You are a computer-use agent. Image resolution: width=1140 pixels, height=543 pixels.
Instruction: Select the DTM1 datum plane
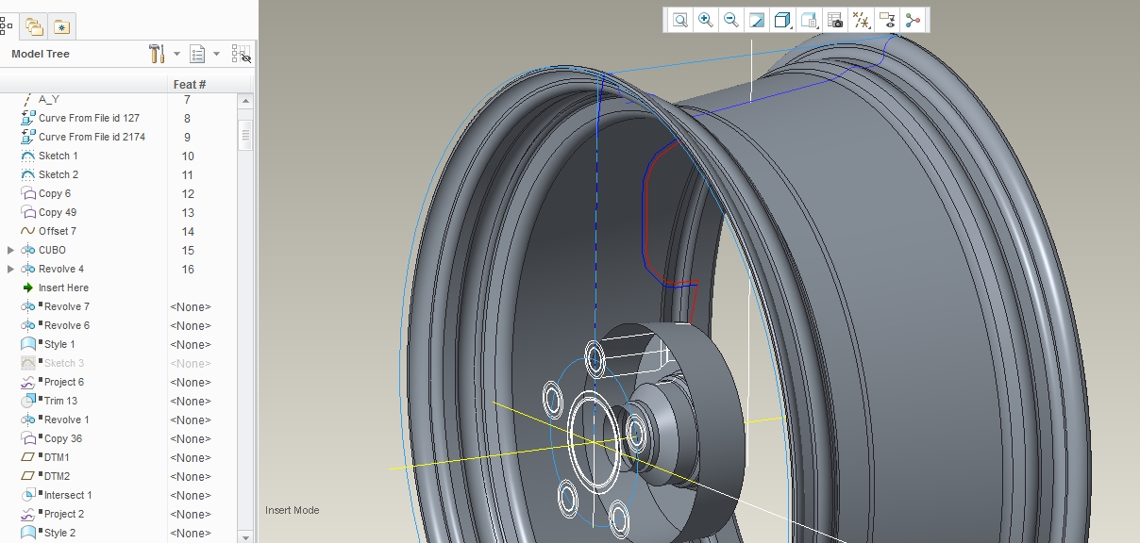point(57,457)
